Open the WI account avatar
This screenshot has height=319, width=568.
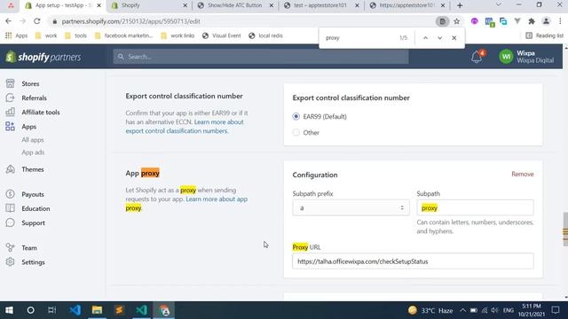506,57
